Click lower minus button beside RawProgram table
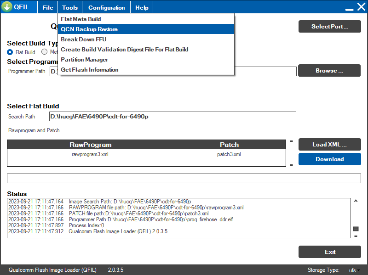Image resolution: width=368 pixels, height=275 pixels. pos(292,165)
